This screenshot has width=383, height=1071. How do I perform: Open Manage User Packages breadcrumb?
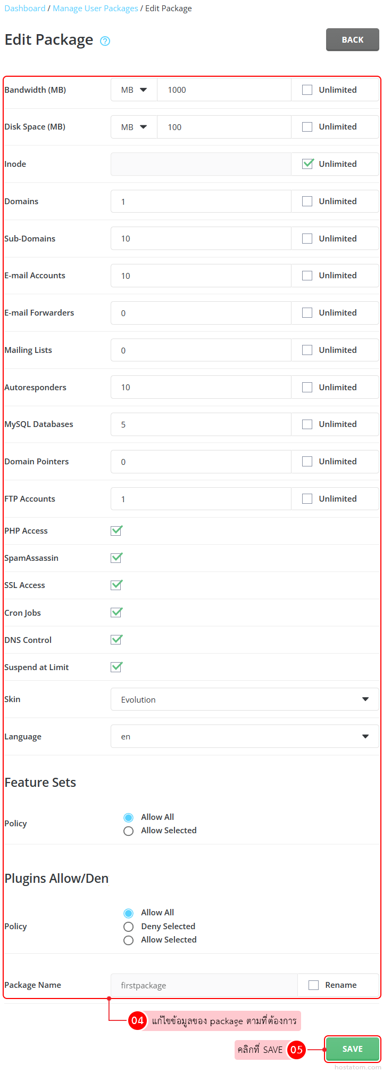95,9
